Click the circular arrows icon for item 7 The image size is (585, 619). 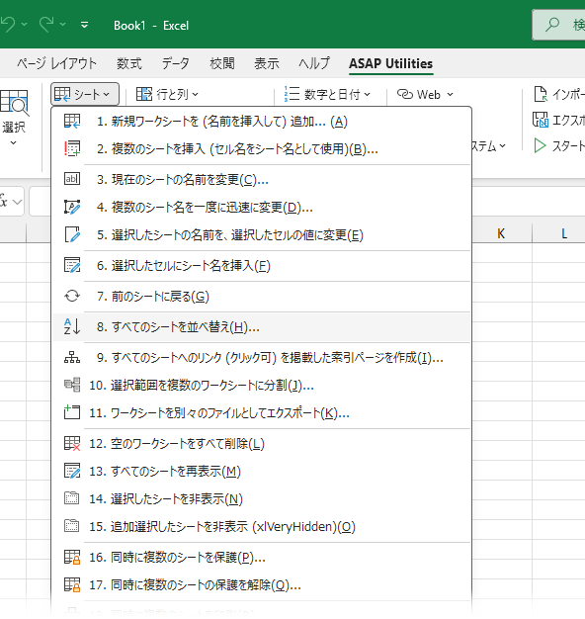[x=72, y=296]
